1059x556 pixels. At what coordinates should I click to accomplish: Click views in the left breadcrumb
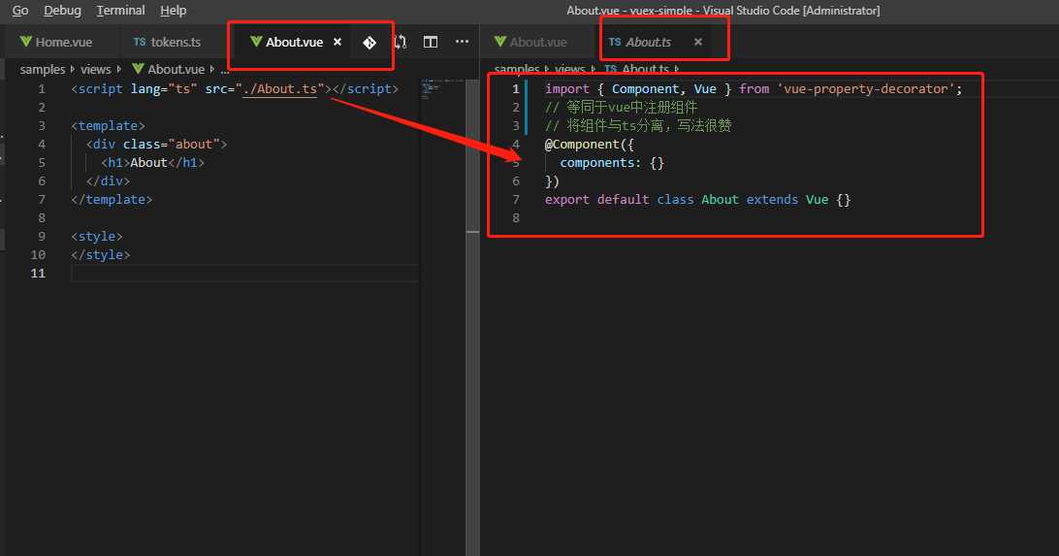pos(96,69)
